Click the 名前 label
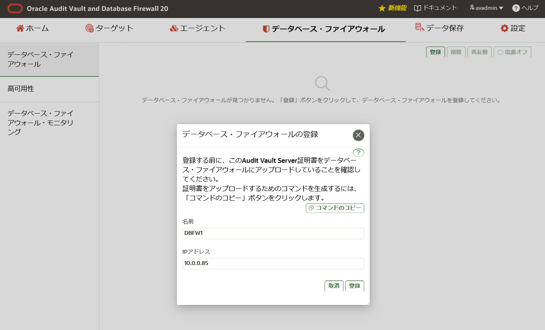This screenshot has height=330, width=545. pyautogui.click(x=188, y=222)
